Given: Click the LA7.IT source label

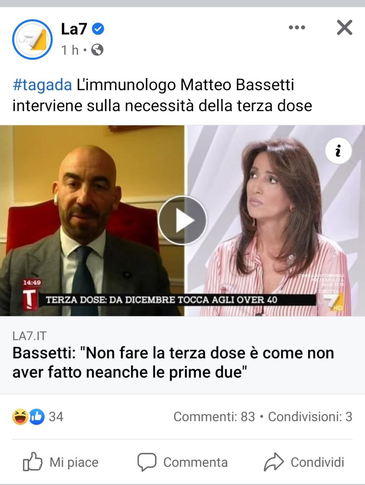Looking at the screenshot, I should [x=30, y=336].
